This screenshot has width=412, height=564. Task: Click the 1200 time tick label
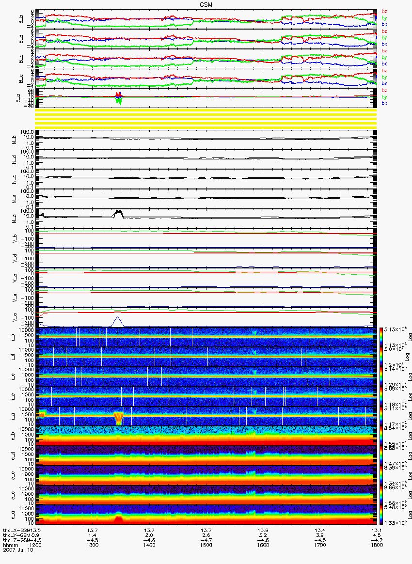coord(35,545)
